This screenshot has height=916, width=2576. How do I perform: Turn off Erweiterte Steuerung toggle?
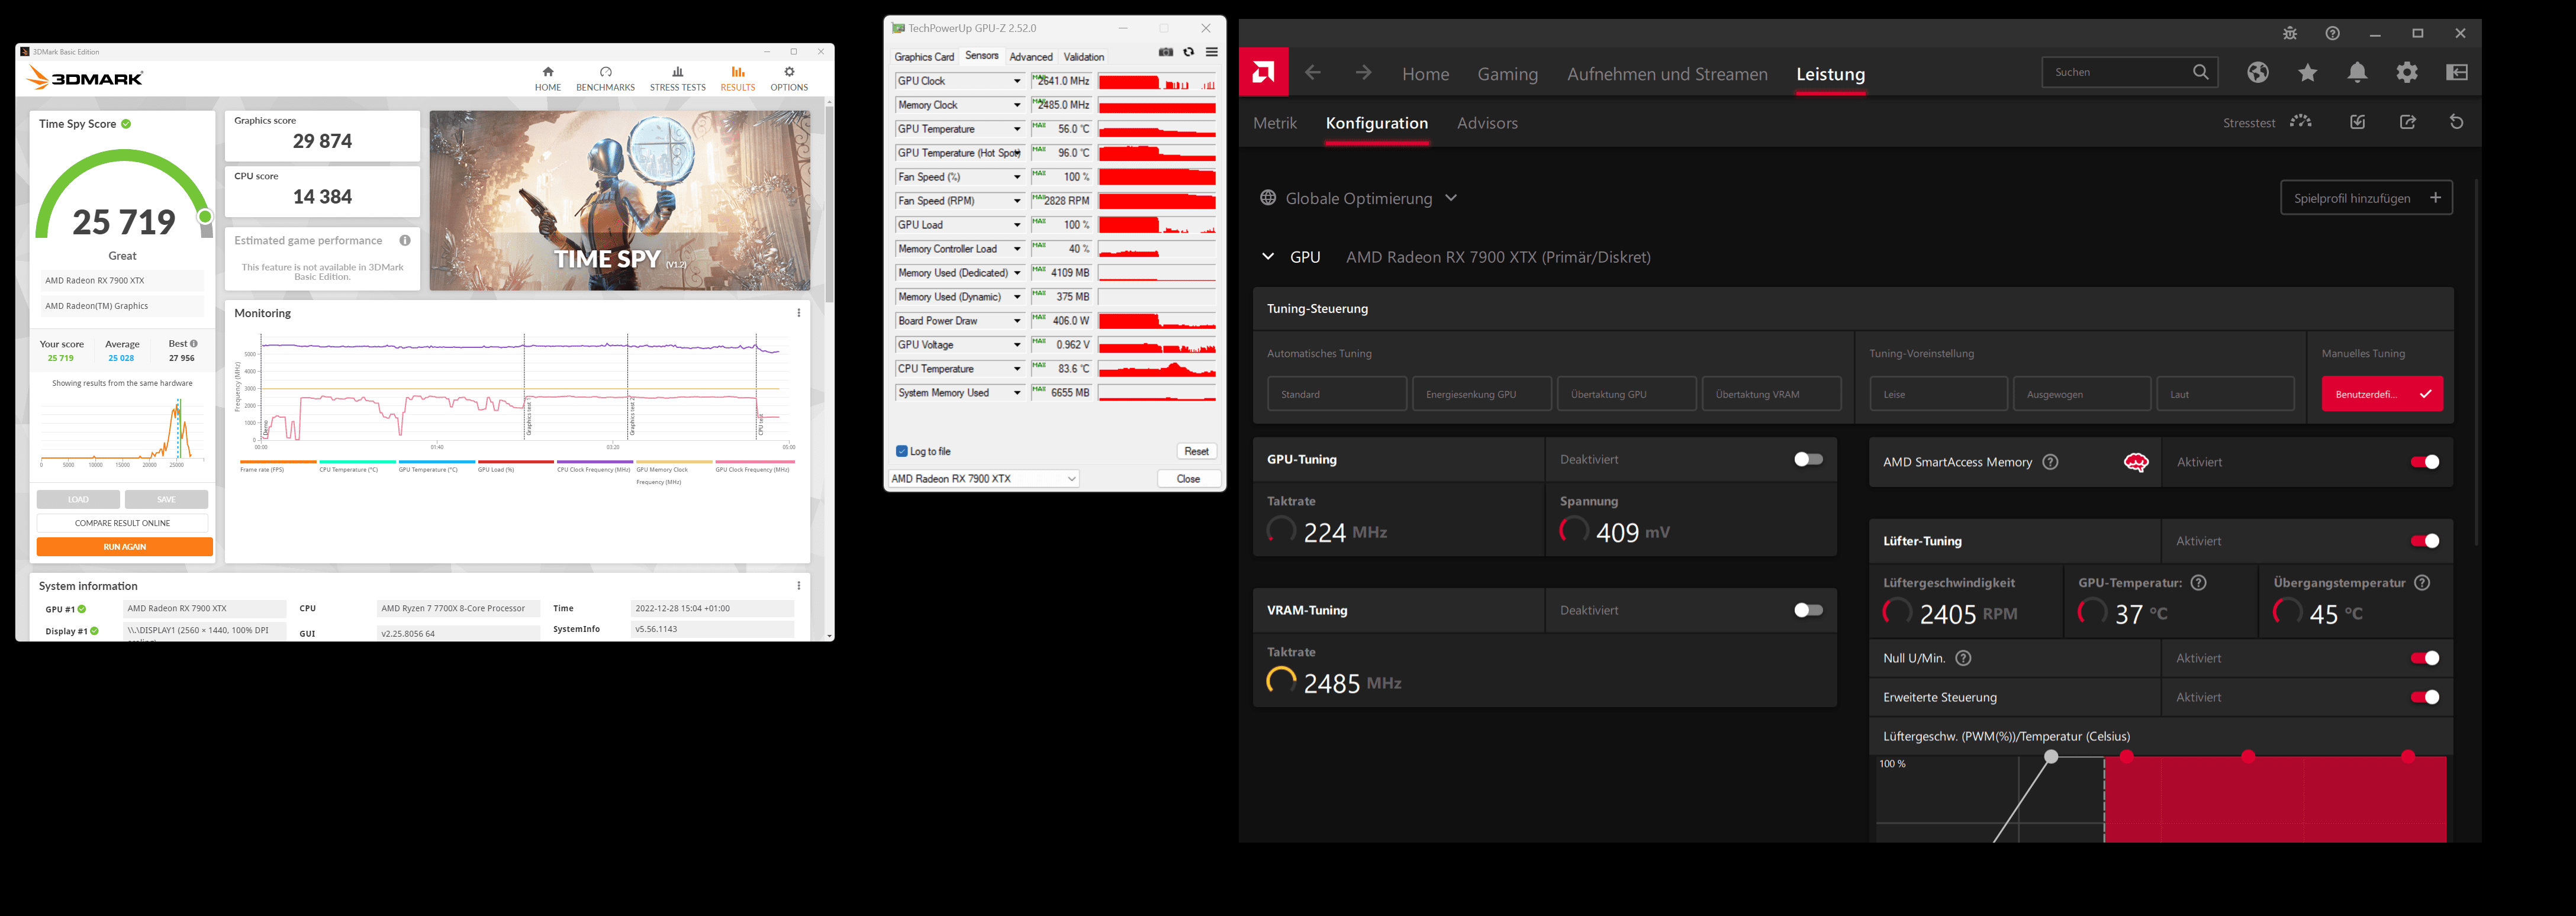2425,697
